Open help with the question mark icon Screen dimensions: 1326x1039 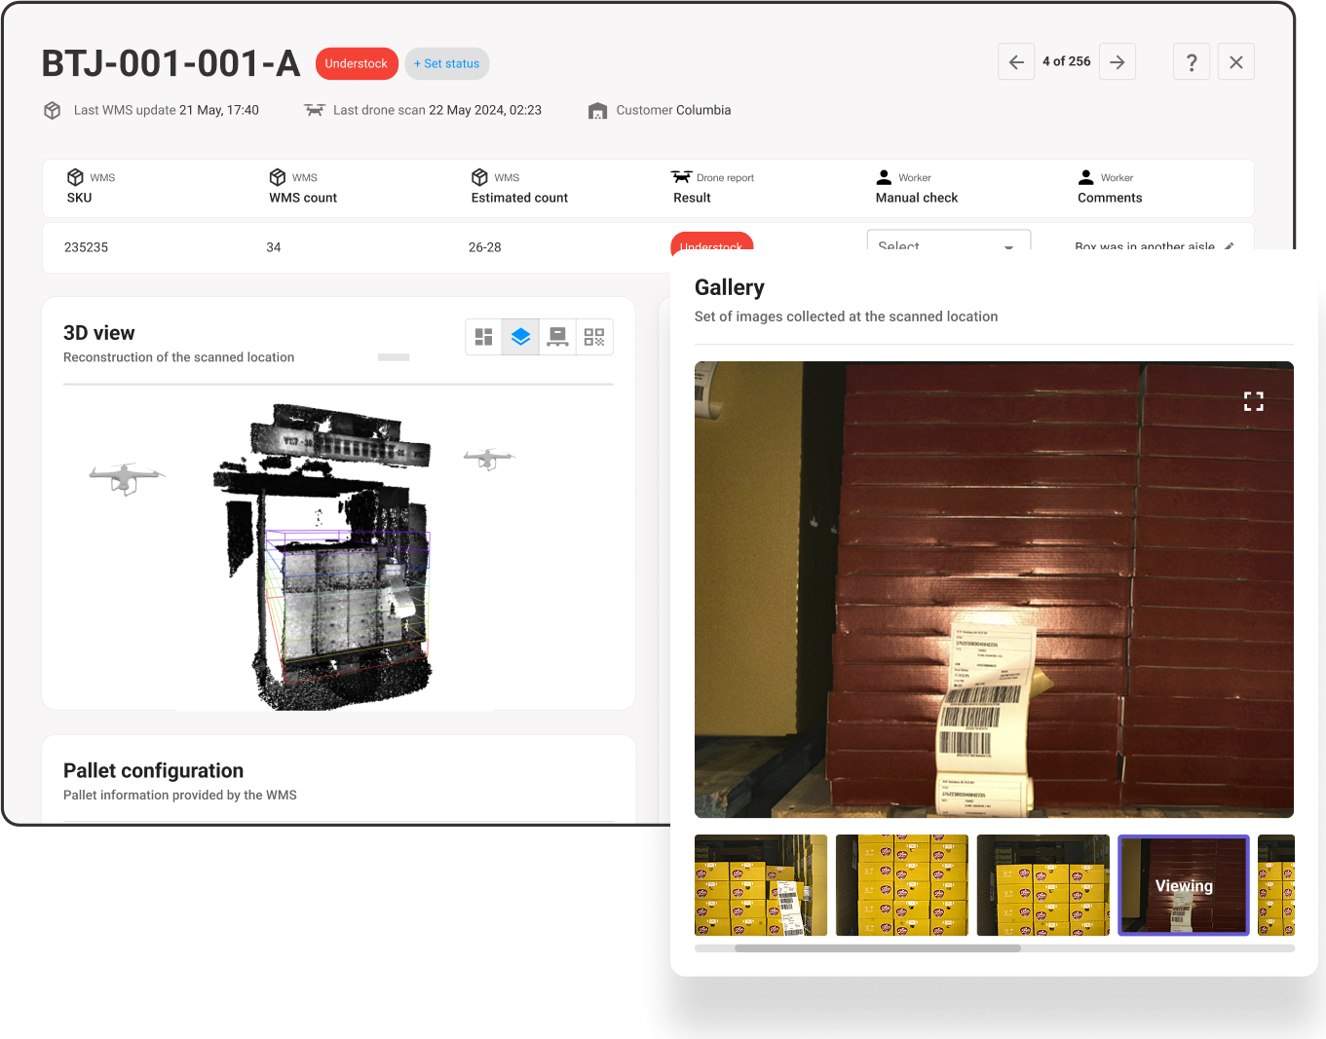[x=1192, y=62]
